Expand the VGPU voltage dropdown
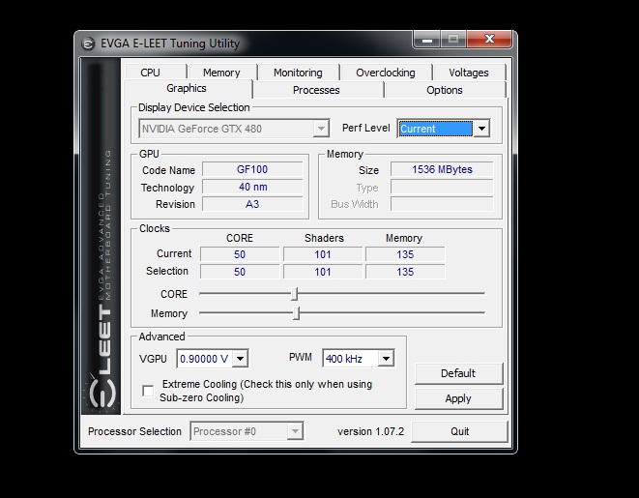Viewport: 639px width, 498px height. (x=240, y=359)
